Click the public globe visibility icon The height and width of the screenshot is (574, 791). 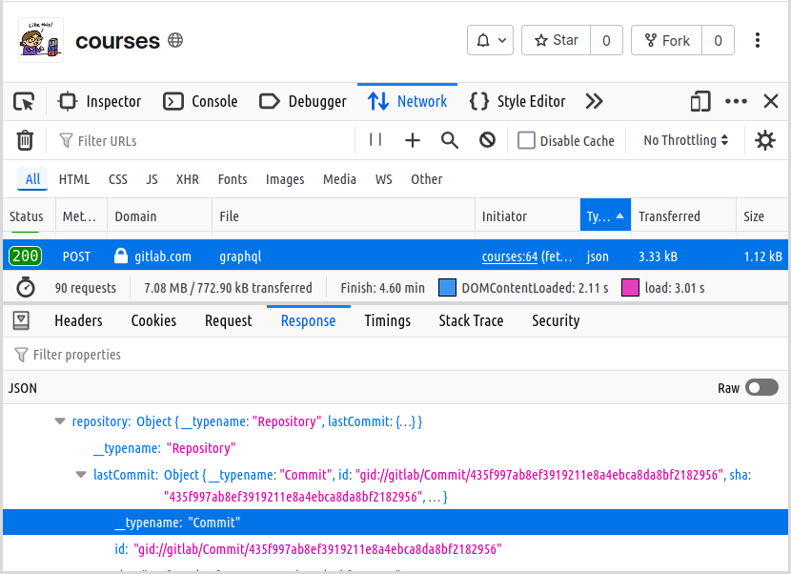click(175, 40)
